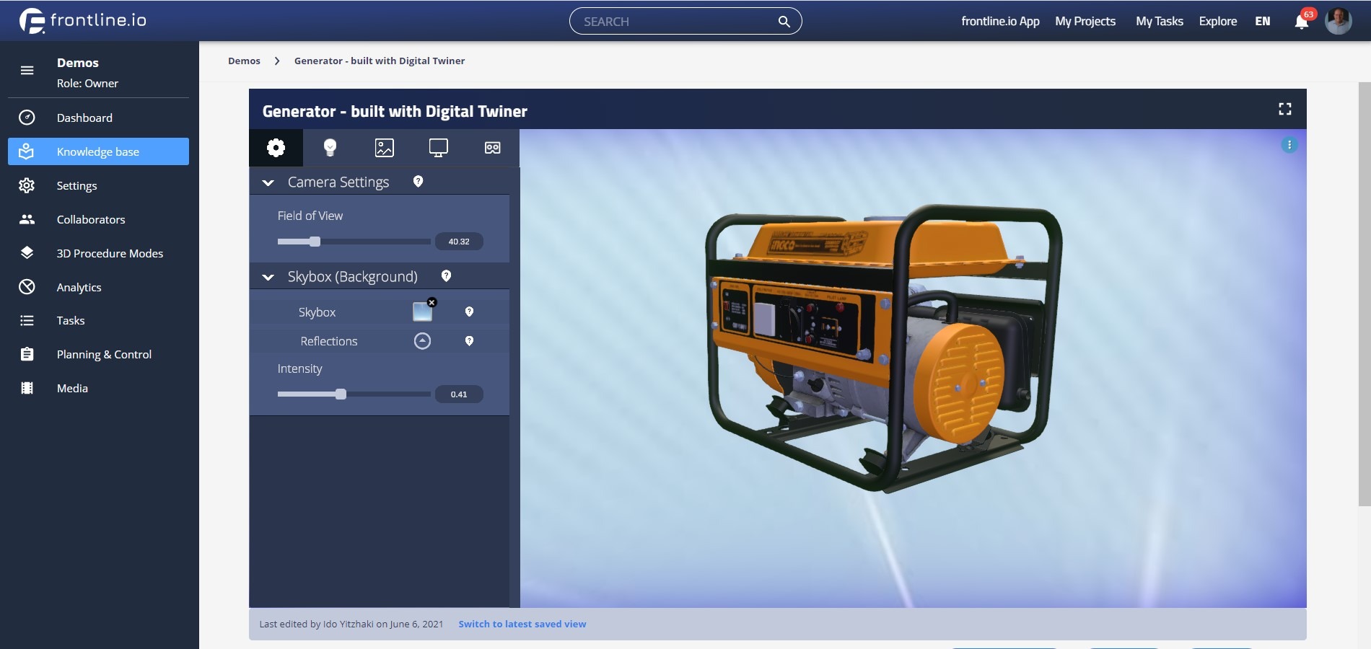Click the Collaborators people icon
Image resolution: width=1371 pixels, height=649 pixels.
pyautogui.click(x=27, y=219)
